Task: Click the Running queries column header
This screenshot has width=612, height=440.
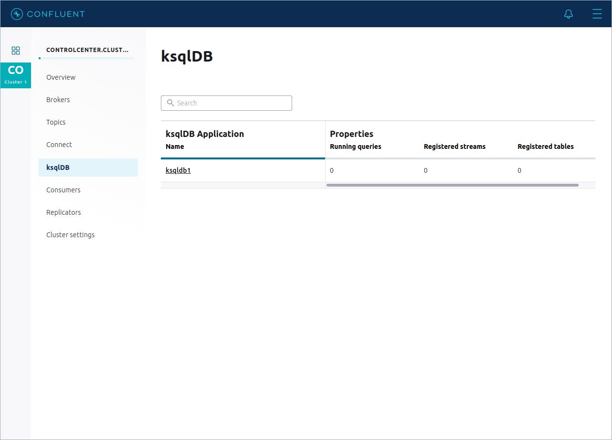Action: 356,147
